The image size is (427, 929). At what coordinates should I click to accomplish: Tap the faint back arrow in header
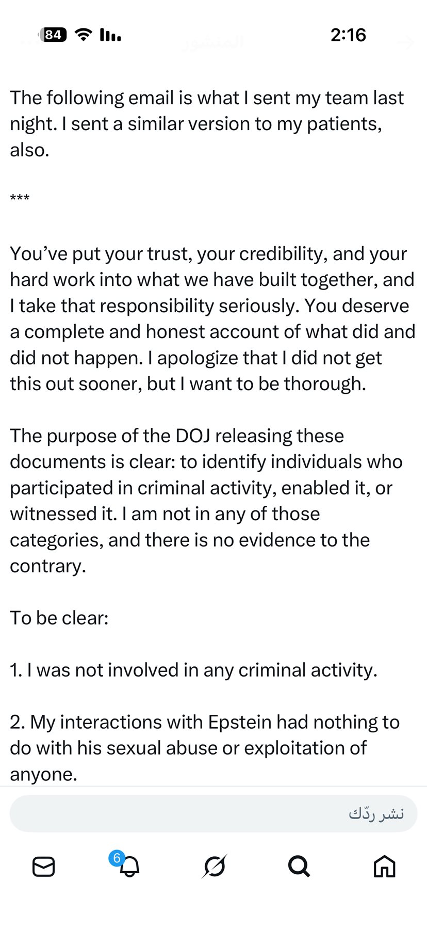coord(407,43)
